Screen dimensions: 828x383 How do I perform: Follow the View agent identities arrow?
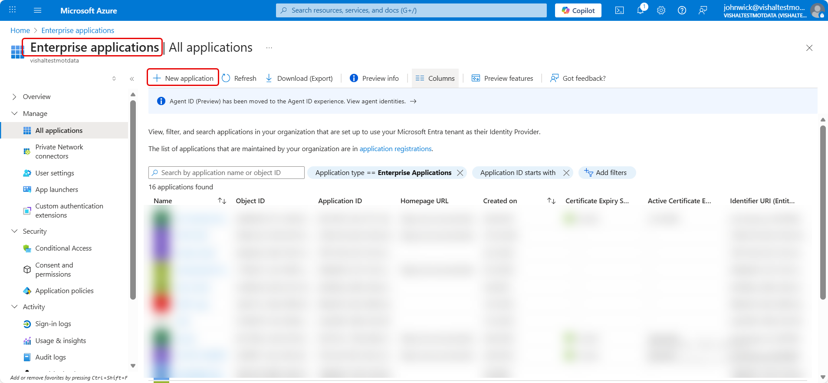pos(413,101)
